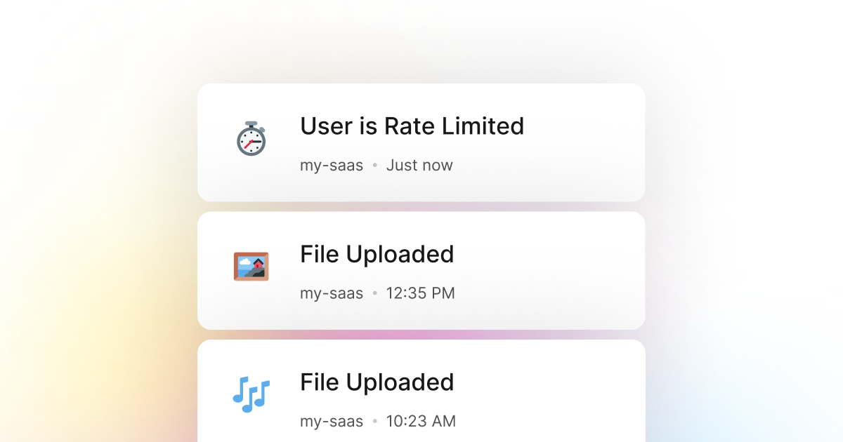843x442 pixels.
Task: Select the 'File Uploaded' heading on the bottom card
Action: (x=377, y=383)
